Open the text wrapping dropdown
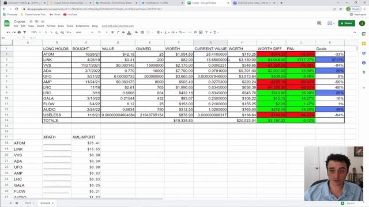 pyautogui.click(x=174, y=32)
